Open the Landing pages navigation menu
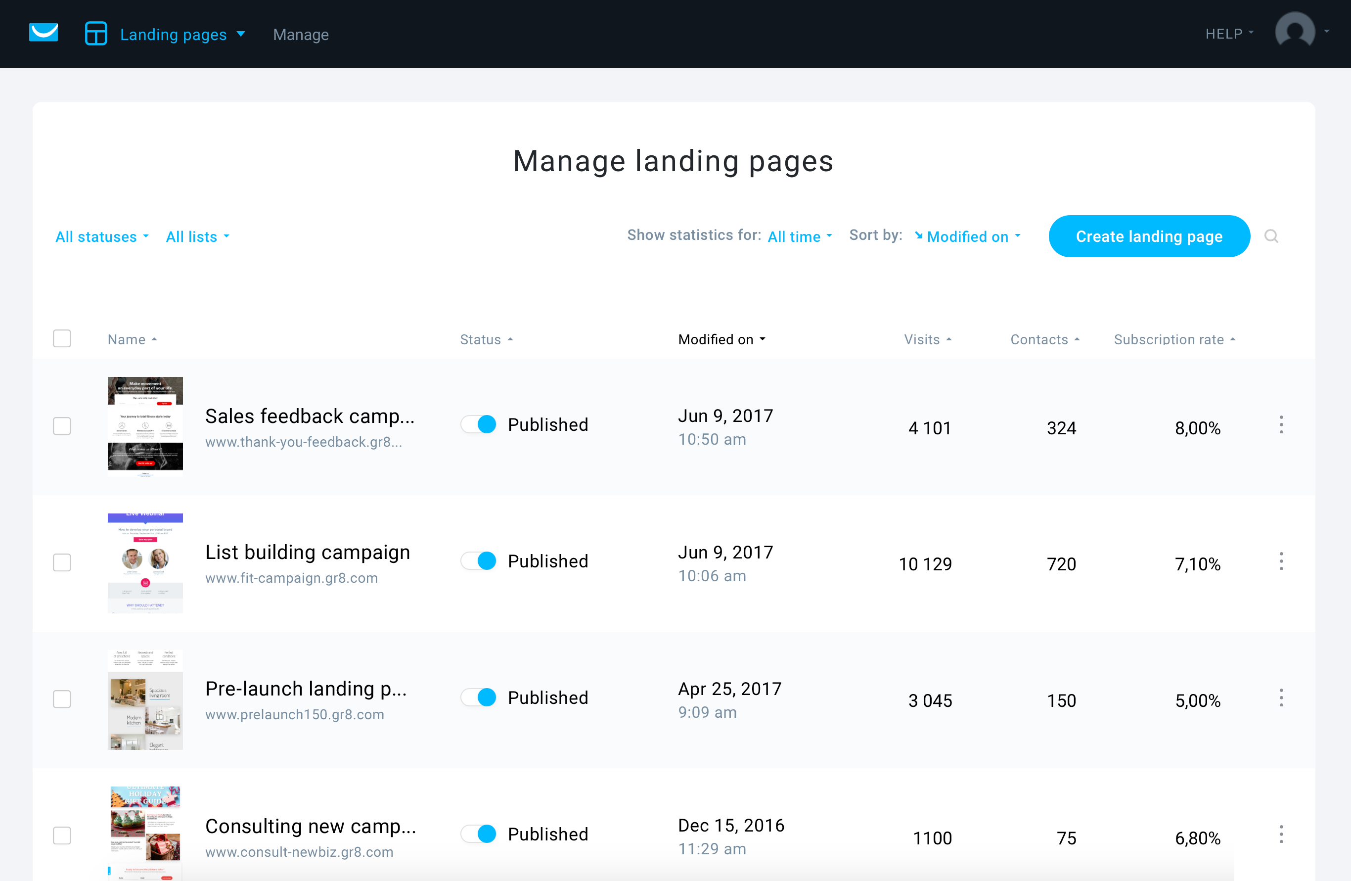 [x=181, y=34]
